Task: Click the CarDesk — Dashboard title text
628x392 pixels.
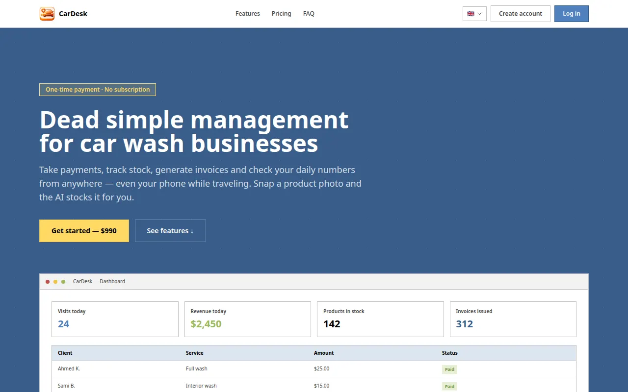Action: pyautogui.click(x=99, y=281)
